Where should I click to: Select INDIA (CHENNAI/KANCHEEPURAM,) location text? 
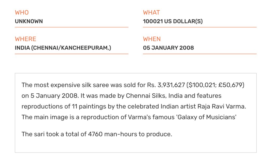63,48
